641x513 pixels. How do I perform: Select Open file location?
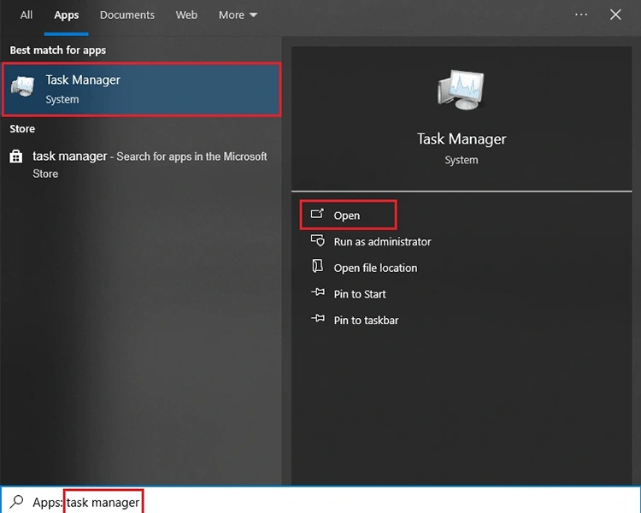[375, 268]
